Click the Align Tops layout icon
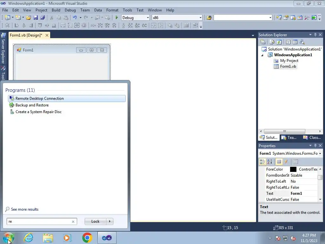This screenshot has width=325, height=244. coord(40,25)
